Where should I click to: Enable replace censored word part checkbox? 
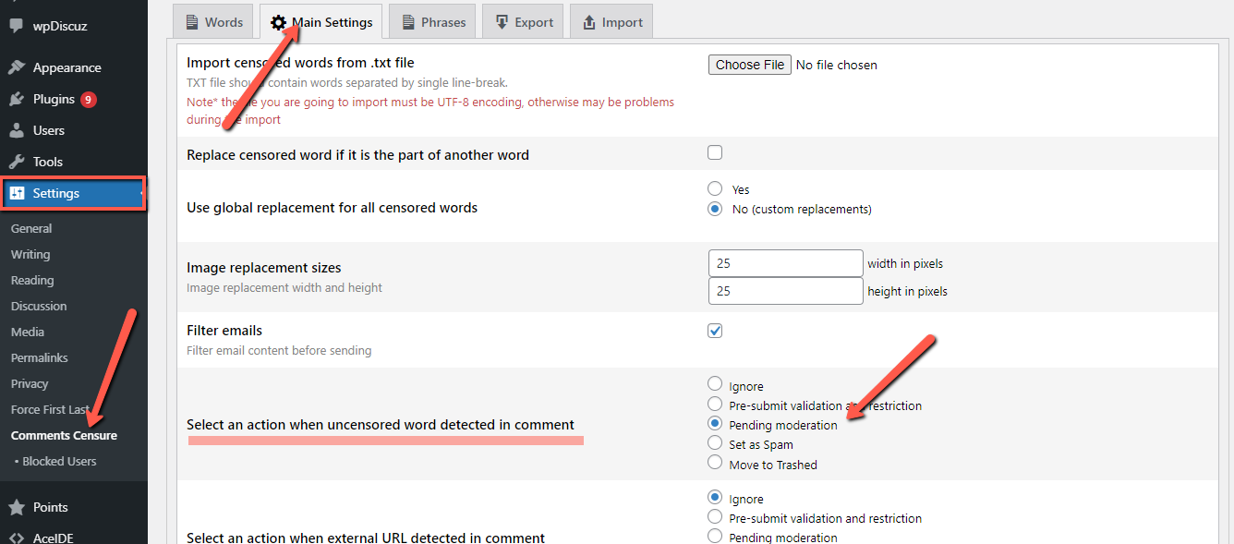[x=715, y=153]
